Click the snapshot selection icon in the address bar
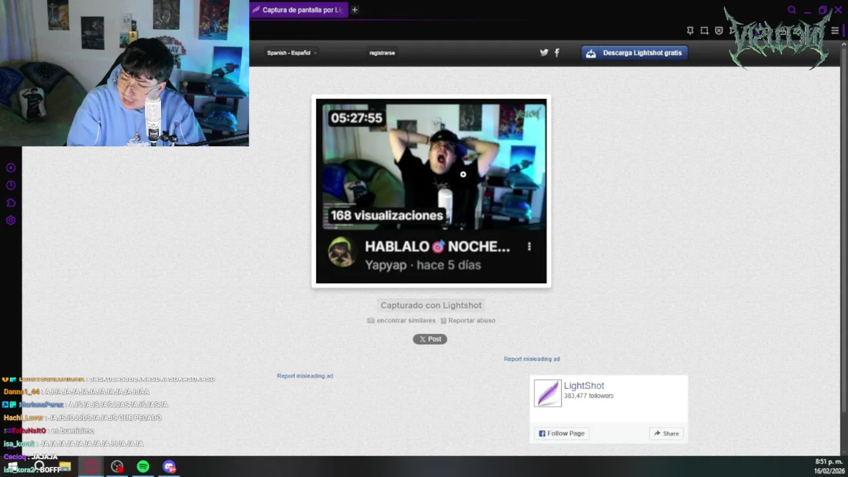This screenshot has height=477, width=848. [704, 30]
